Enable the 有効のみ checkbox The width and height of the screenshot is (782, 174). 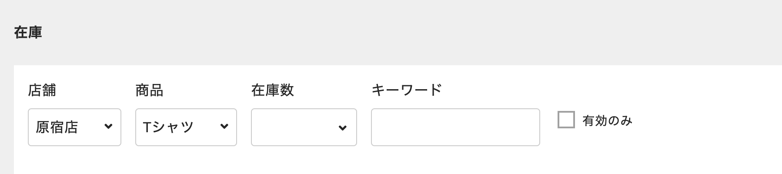pos(566,120)
